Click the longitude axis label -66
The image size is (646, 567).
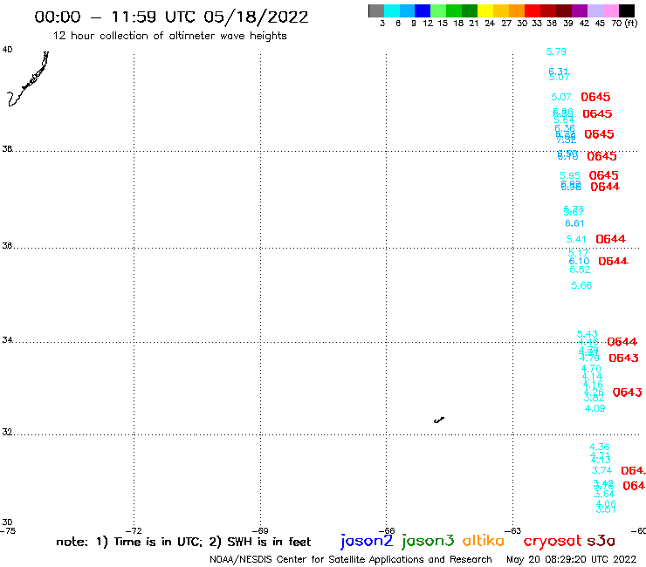pos(387,530)
